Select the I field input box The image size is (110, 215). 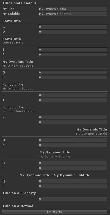(x=73, y=95)
